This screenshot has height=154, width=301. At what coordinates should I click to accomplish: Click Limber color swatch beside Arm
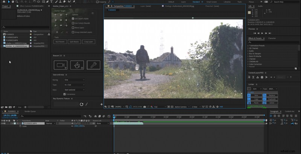click(249, 89)
